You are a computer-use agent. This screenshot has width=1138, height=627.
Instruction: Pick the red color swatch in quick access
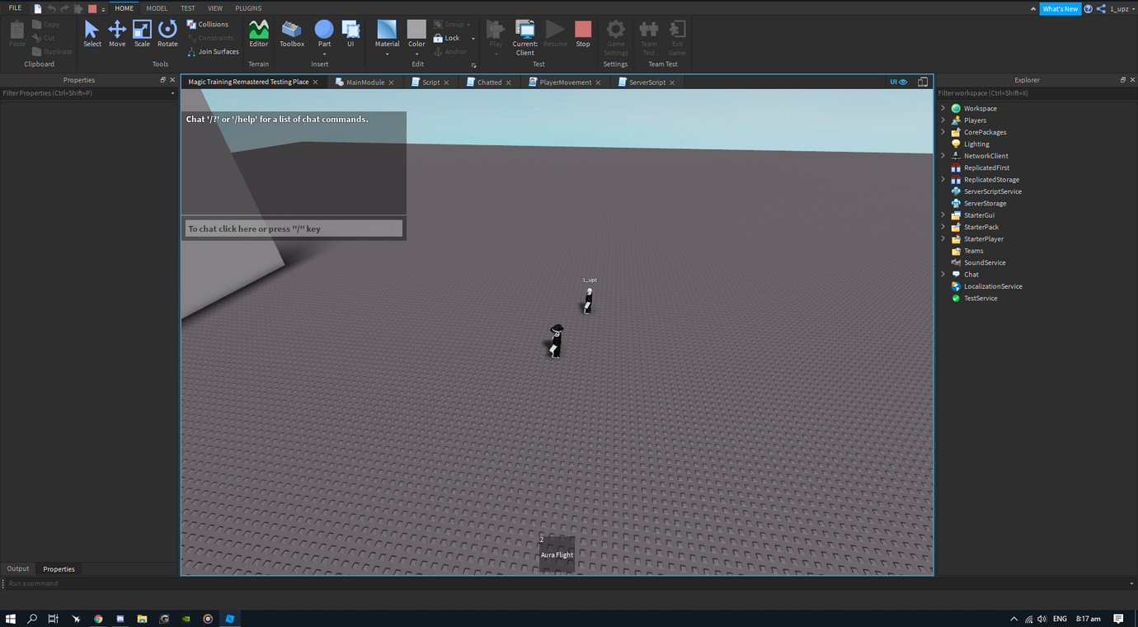pyautogui.click(x=91, y=7)
